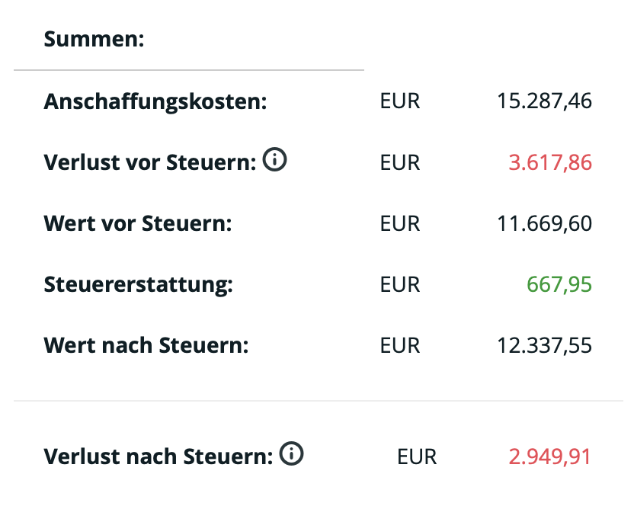This screenshot has width=634, height=506.
Task: Select the red 3.617,86 loss amount
Action: point(550,162)
